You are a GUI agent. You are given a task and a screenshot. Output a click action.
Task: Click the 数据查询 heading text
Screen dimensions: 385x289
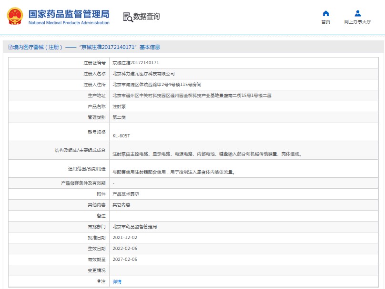(147, 17)
